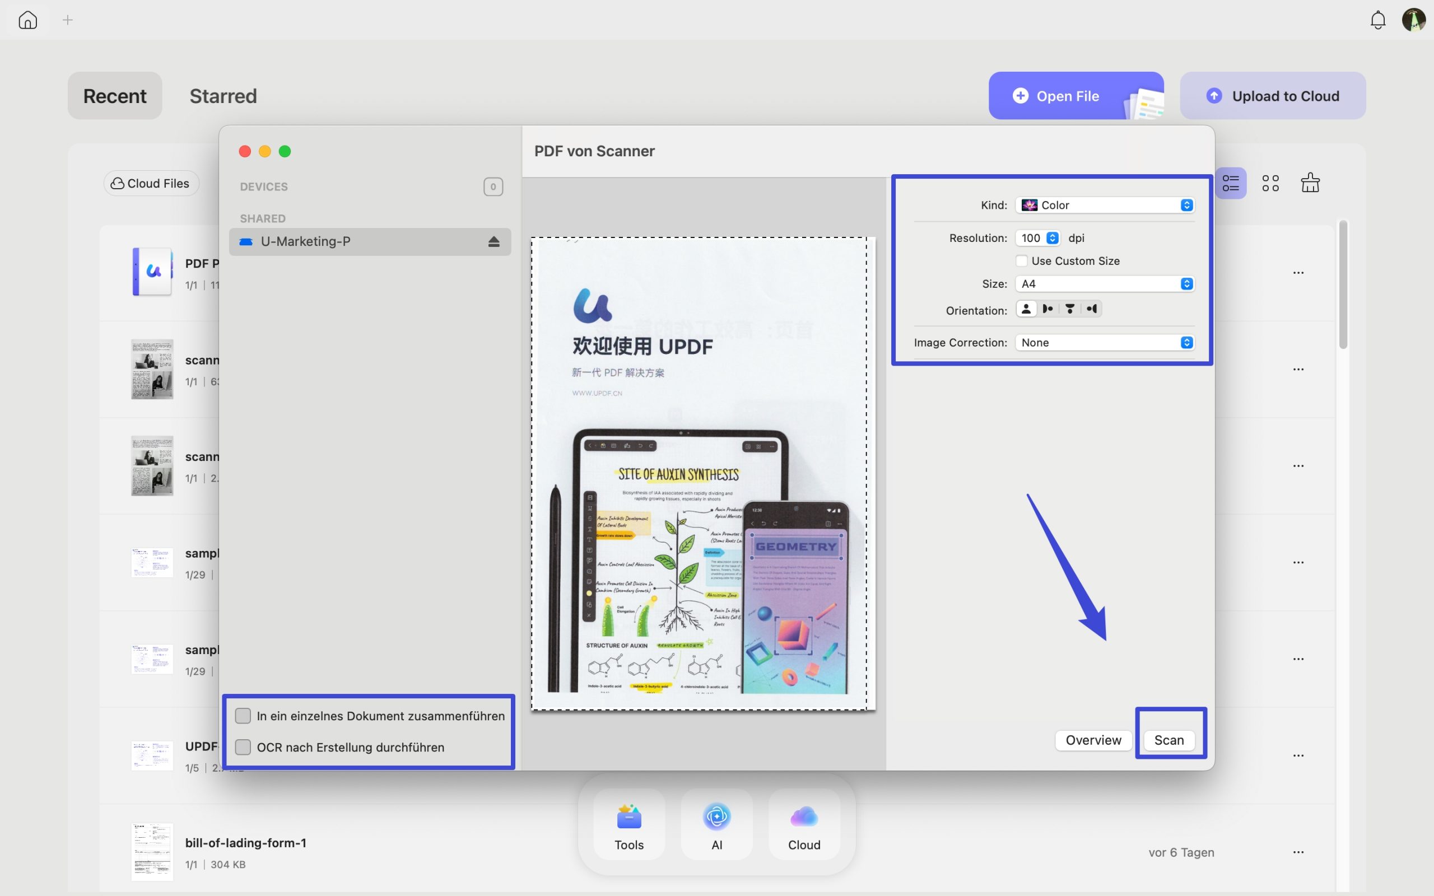Screen dimensions: 1434x896
Task: Select portrait orientation icon
Action: click(x=1026, y=309)
